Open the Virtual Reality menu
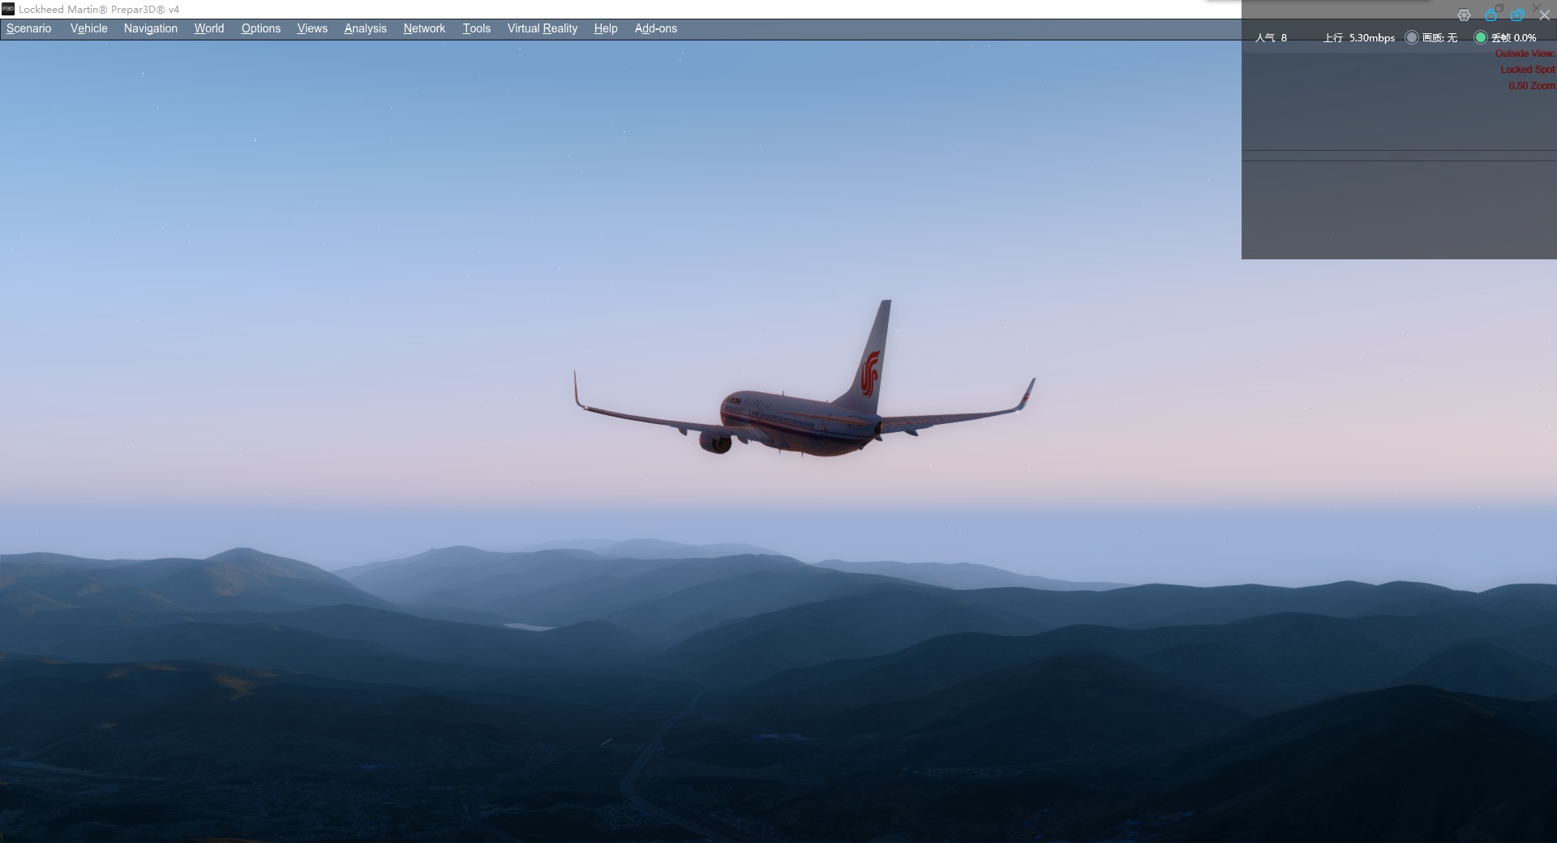The width and height of the screenshot is (1557, 843). coord(542,28)
